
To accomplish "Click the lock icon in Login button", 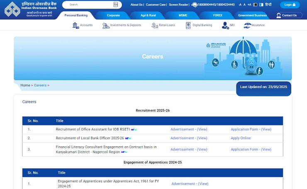I will (x=294, y=5).
